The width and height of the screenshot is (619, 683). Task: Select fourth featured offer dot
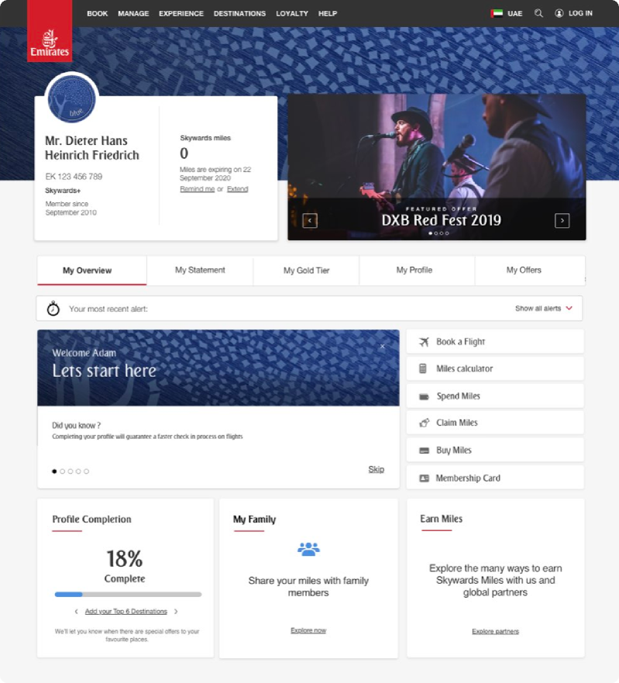pyautogui.click(x=446, y=233)
